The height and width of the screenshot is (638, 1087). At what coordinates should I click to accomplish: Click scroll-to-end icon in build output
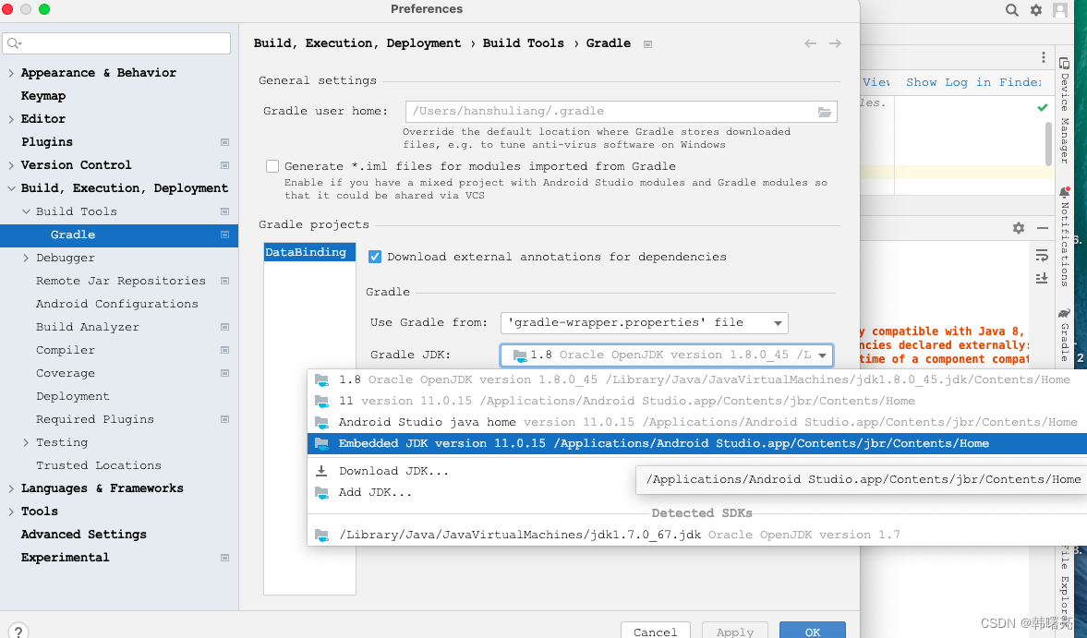[x=1042, y=279]
